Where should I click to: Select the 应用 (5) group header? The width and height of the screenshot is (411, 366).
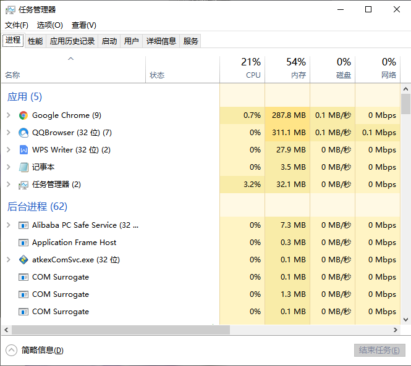click(24, 97)
